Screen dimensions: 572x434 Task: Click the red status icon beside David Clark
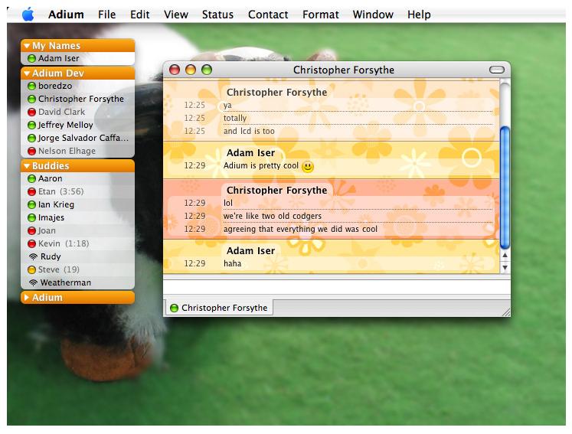(31, 113)
